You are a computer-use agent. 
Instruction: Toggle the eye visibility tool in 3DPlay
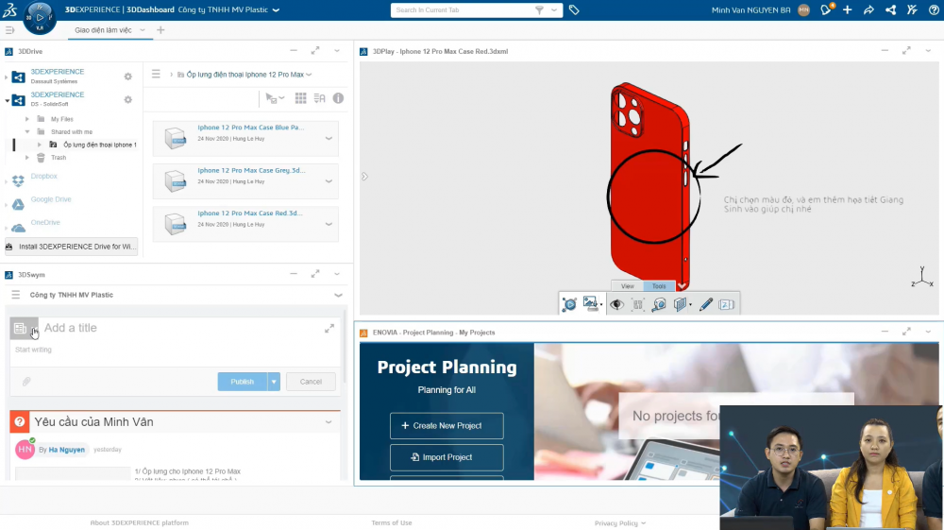tap(616, 304)
